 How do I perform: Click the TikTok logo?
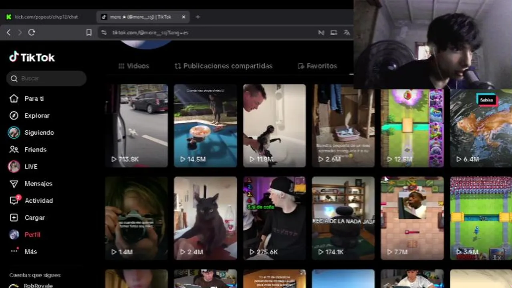coord(32,57)
